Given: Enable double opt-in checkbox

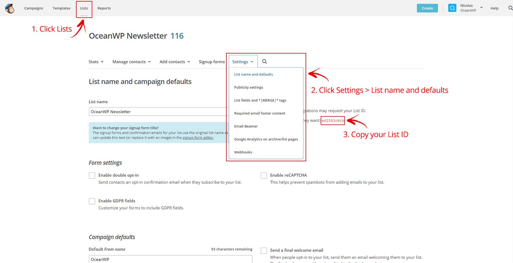Looking at the screenshot, I should pos(92,175).
